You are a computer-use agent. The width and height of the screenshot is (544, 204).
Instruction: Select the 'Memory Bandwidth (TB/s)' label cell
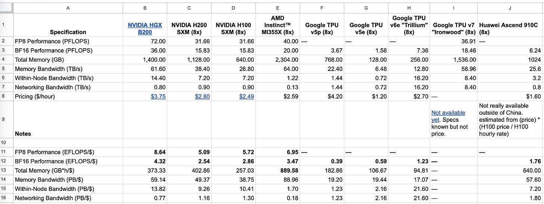pos(68,69)
